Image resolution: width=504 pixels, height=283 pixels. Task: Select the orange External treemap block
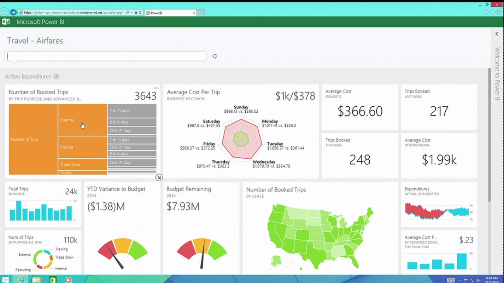[82, 120]
